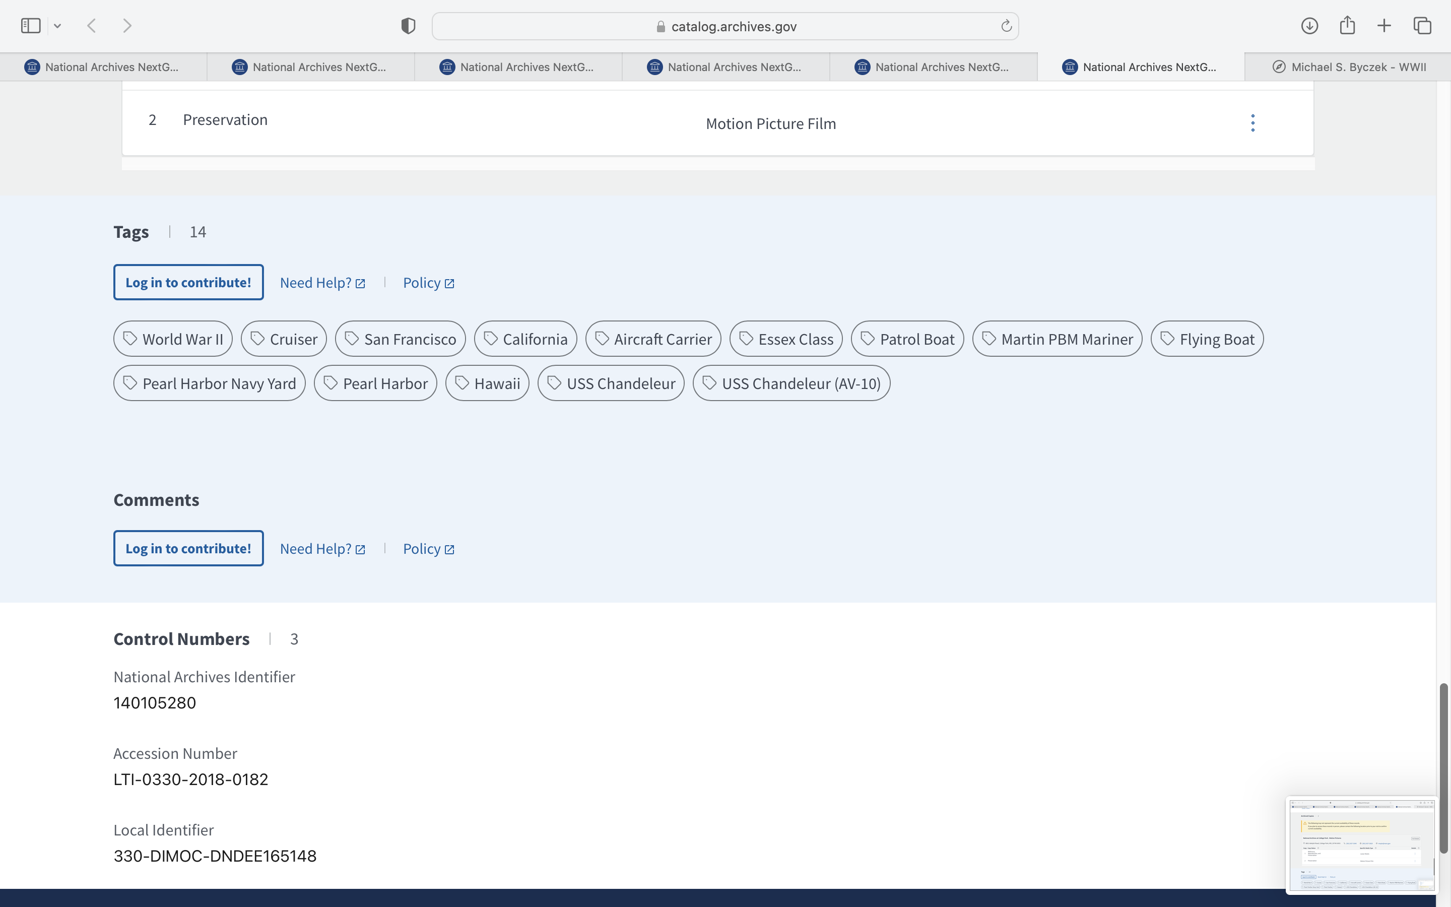Click the Share icon in the toolbar

point(1347,26)
